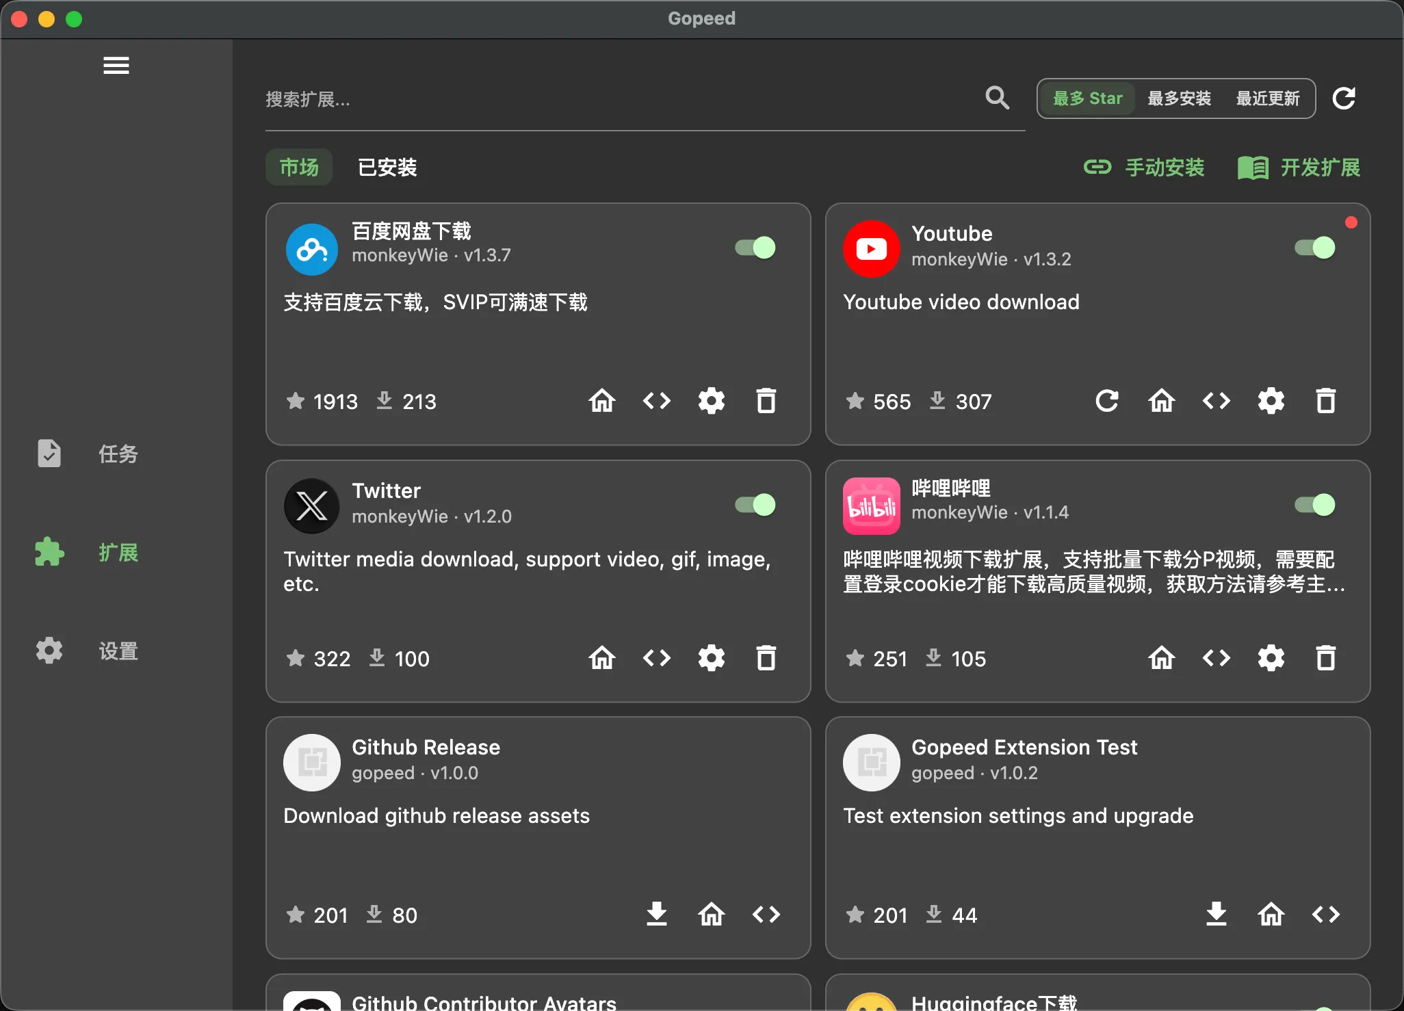Screen dimensions: 1404x1011
Task: Sort extensions by 最多安装
Action: coord(1179,99)
